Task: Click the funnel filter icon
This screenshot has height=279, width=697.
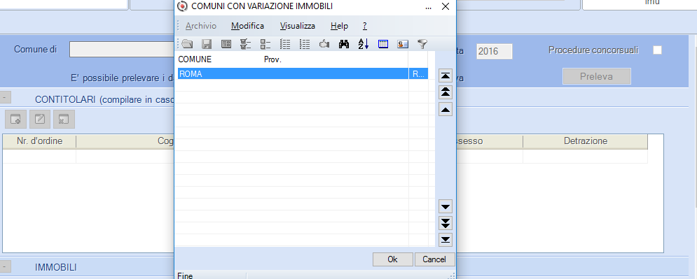Action: 422,44
